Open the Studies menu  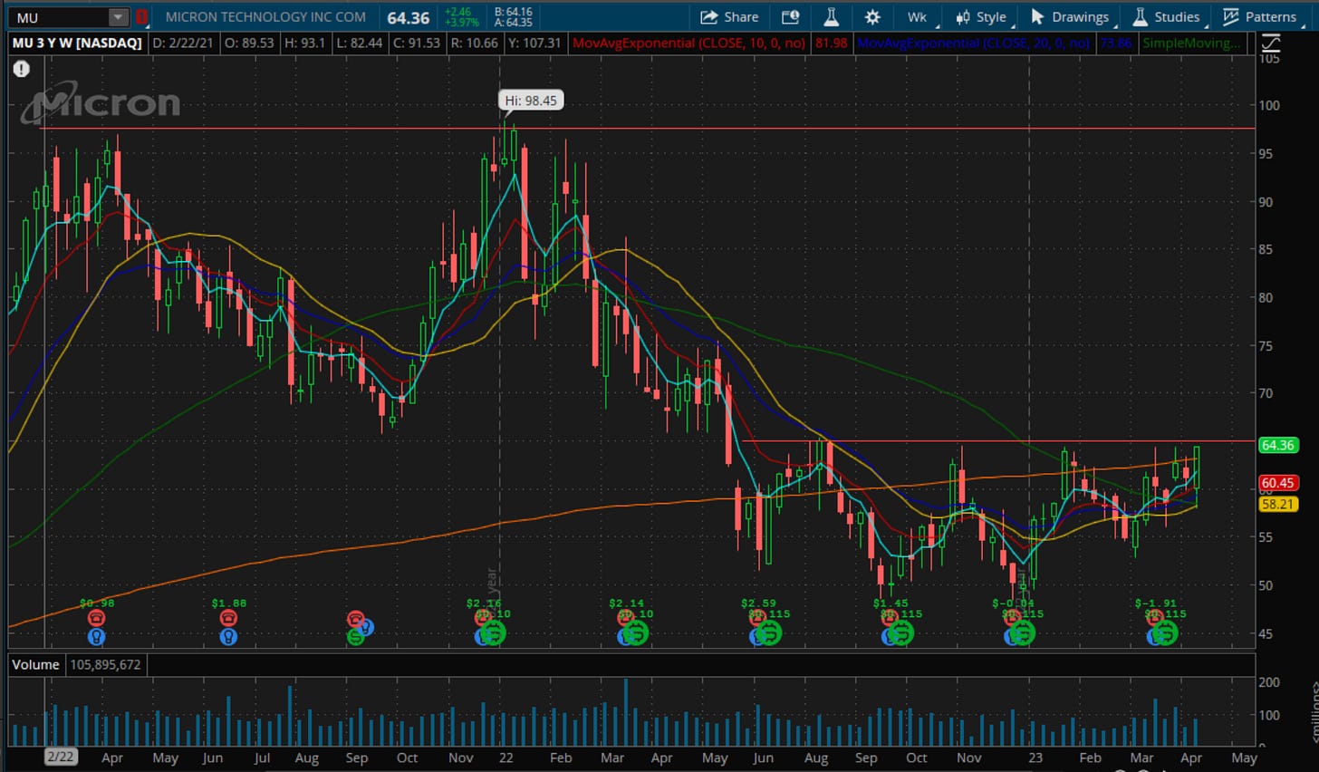tap(1167, 17)
